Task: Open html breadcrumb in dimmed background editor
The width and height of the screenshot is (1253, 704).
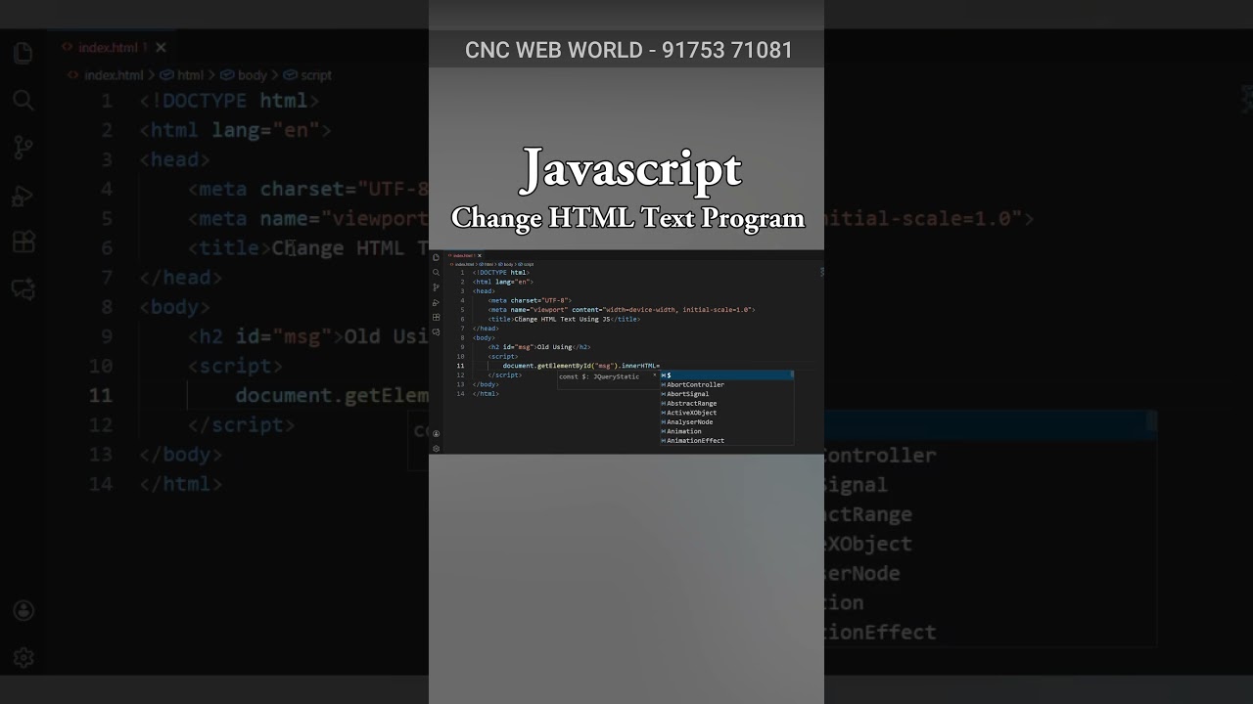Action: click(182, 75)
